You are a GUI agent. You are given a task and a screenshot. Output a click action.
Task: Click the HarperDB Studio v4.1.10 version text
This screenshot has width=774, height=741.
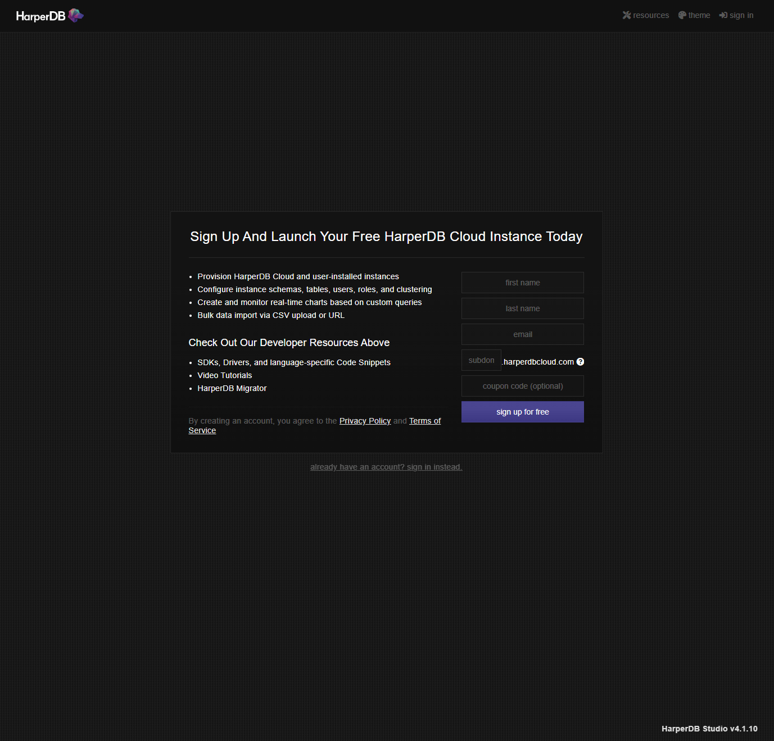tap(709, 729)
